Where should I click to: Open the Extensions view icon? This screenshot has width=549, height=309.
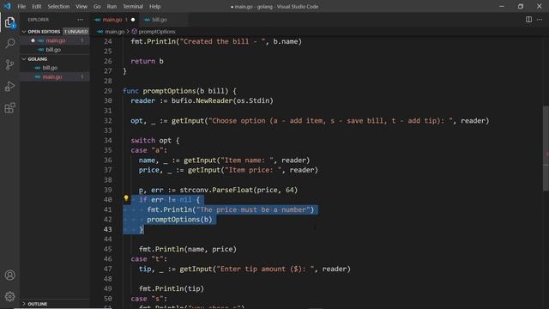tap(9, 107)
